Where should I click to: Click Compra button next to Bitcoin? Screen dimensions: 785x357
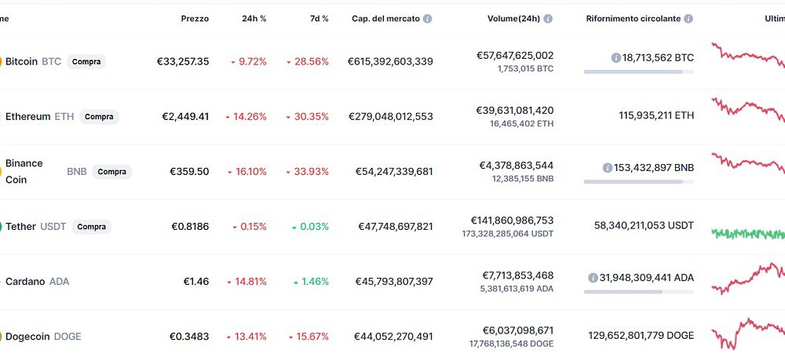[x=86, y=61]
